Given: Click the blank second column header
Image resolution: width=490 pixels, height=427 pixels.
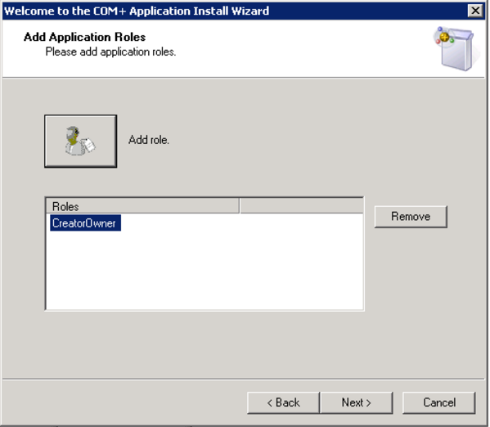Looking at the screenshot, I should (302, 206).
